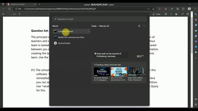
Task: Show next trending videos arrow
Action: click(x=145, y=74)
